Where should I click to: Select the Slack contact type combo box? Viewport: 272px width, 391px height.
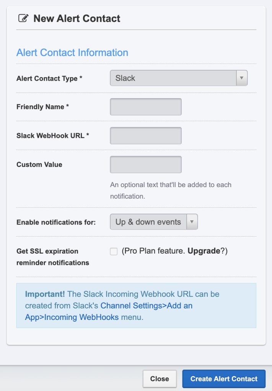pyautogui.click(x=179, y=78)
